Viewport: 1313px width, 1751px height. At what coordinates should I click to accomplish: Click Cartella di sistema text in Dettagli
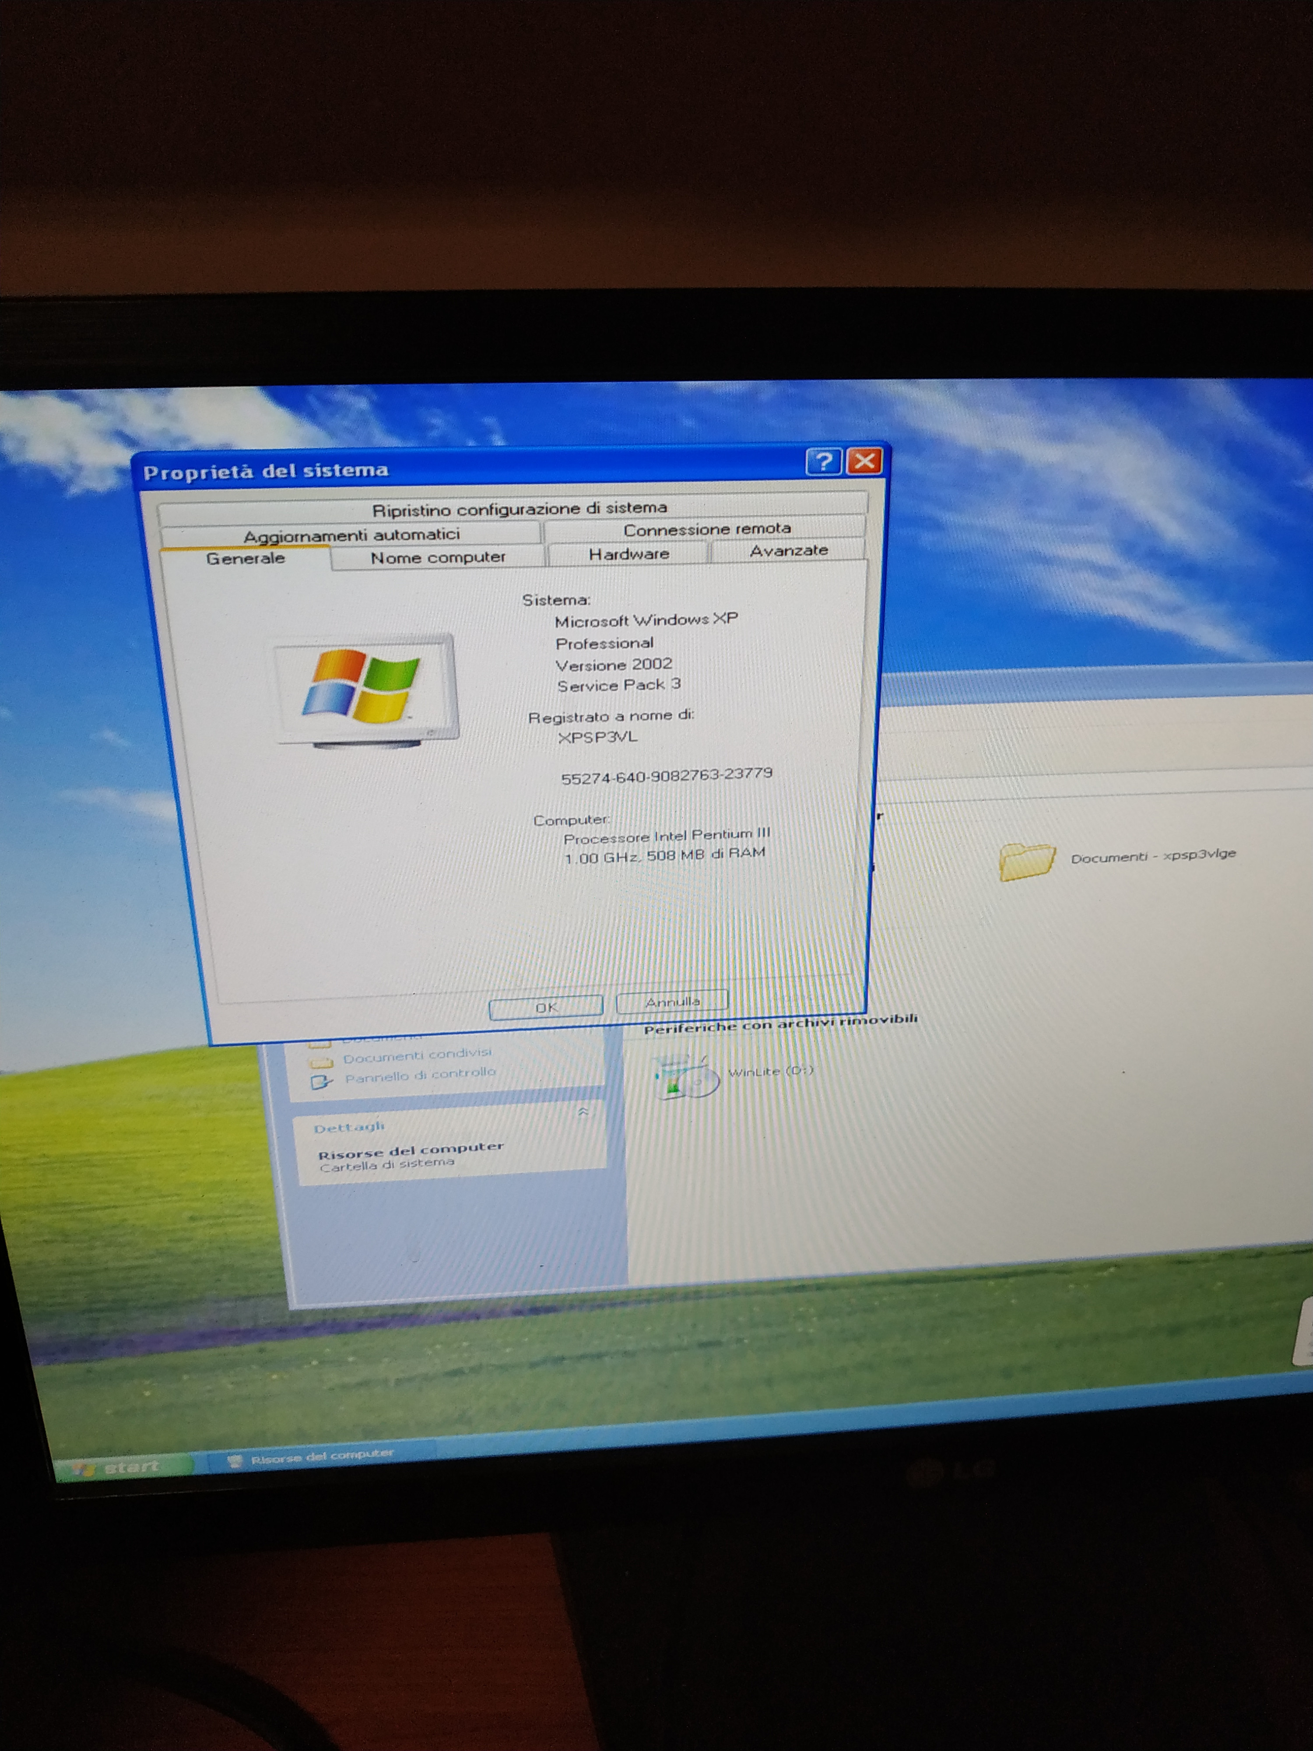point(387,1164)
